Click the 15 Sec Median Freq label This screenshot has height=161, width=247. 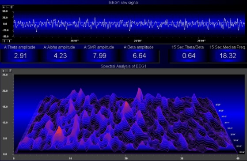(x=228, y=47)
